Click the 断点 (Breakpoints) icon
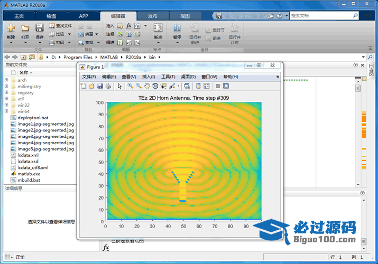The height and width of the screenshot is (264, 378). tap(158, 28)
